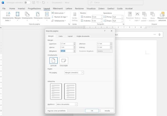Click the A sinistra indent field
This screenshot has height=116, width=167.
pos(97,17)
